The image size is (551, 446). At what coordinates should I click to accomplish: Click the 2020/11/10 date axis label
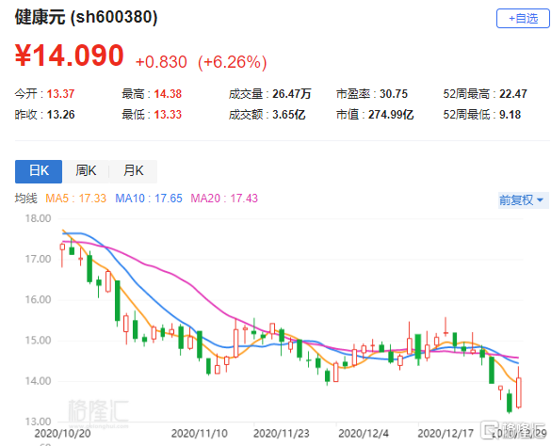tap(200, 434)
